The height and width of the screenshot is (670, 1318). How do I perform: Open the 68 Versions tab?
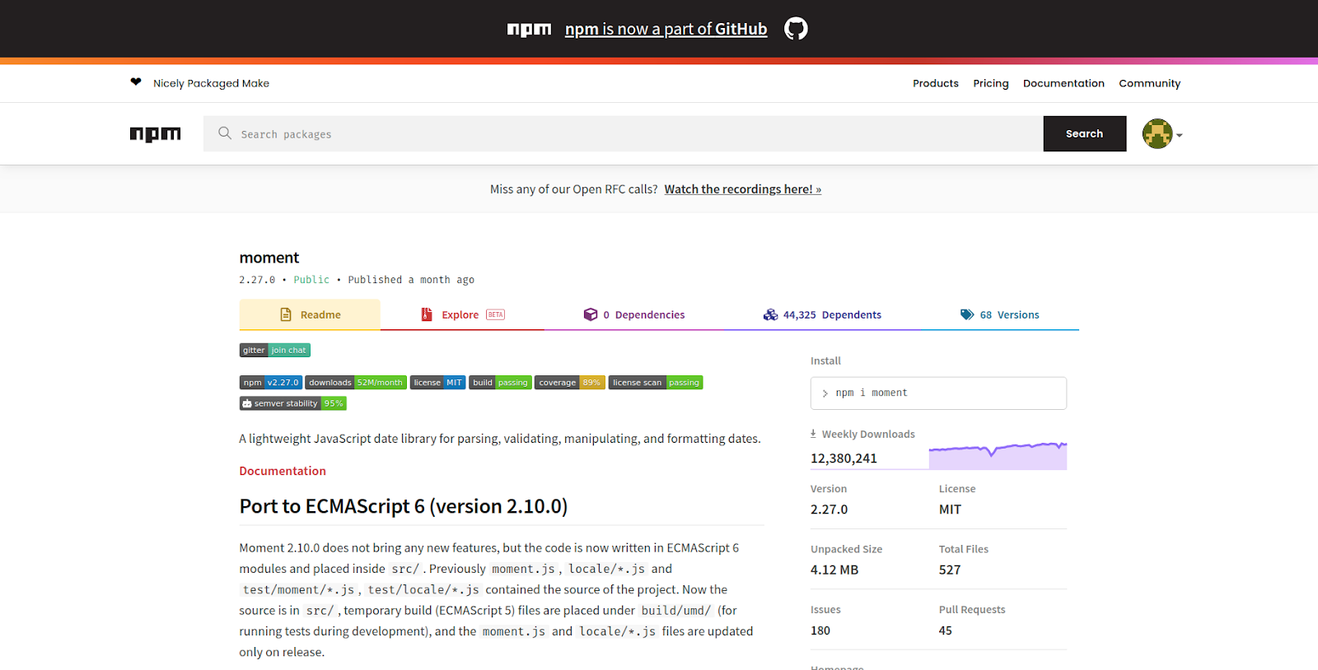pyautogui.click(x=999, y=314)
